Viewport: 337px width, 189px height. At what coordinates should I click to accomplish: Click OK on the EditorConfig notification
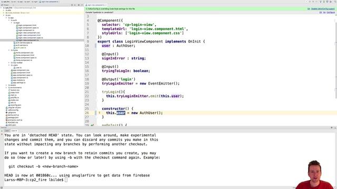[309, 9]
